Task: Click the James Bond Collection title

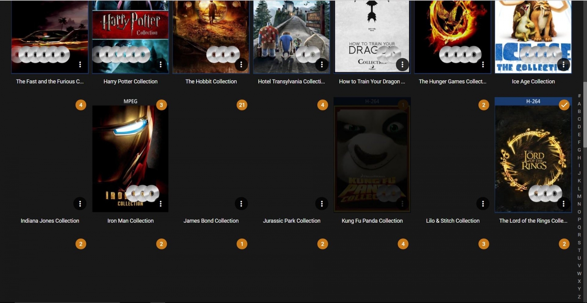Action: click(x=211, y=221)
